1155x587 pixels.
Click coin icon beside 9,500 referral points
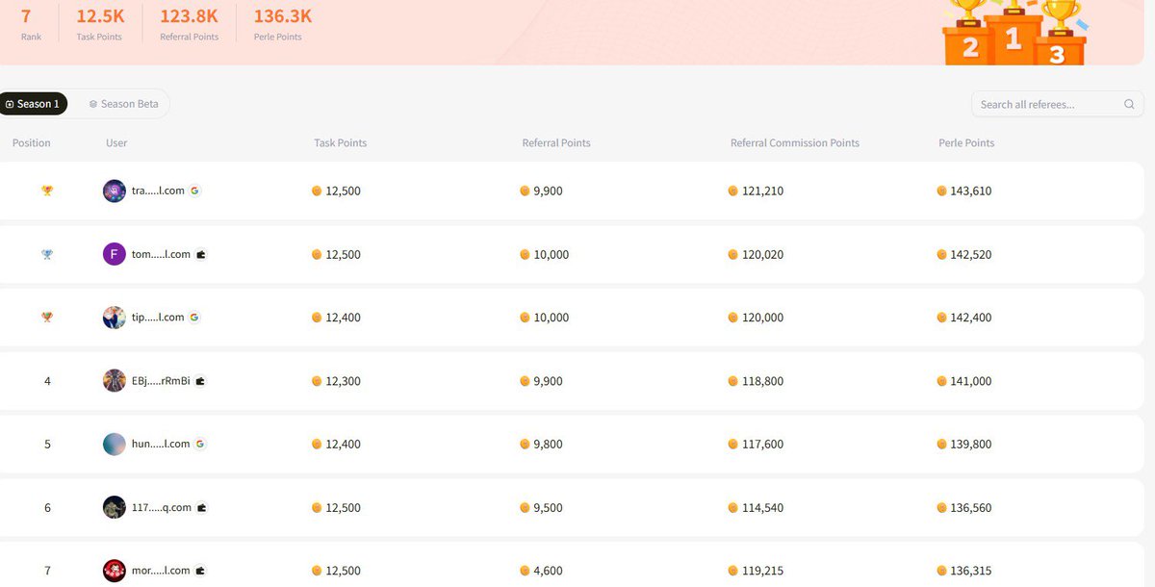click(x=526, y=507)
